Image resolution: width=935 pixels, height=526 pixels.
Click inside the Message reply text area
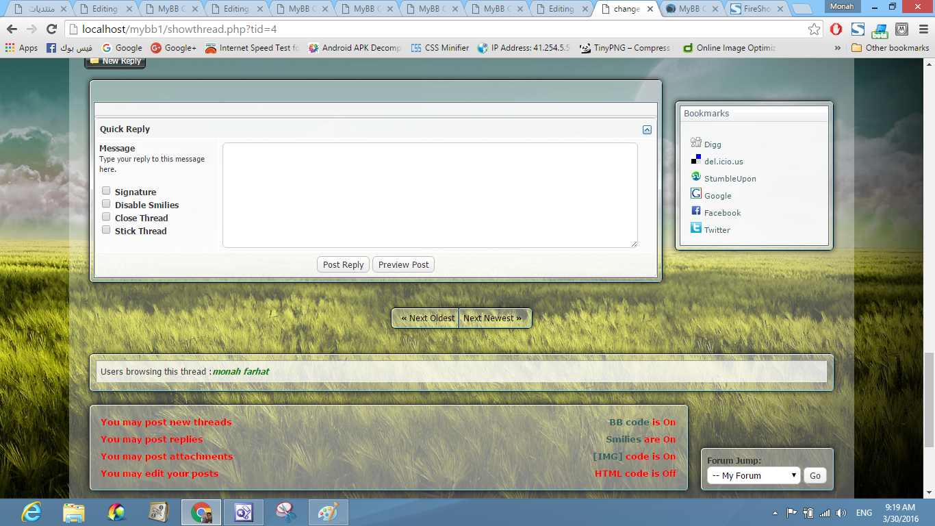coord(430,195)
